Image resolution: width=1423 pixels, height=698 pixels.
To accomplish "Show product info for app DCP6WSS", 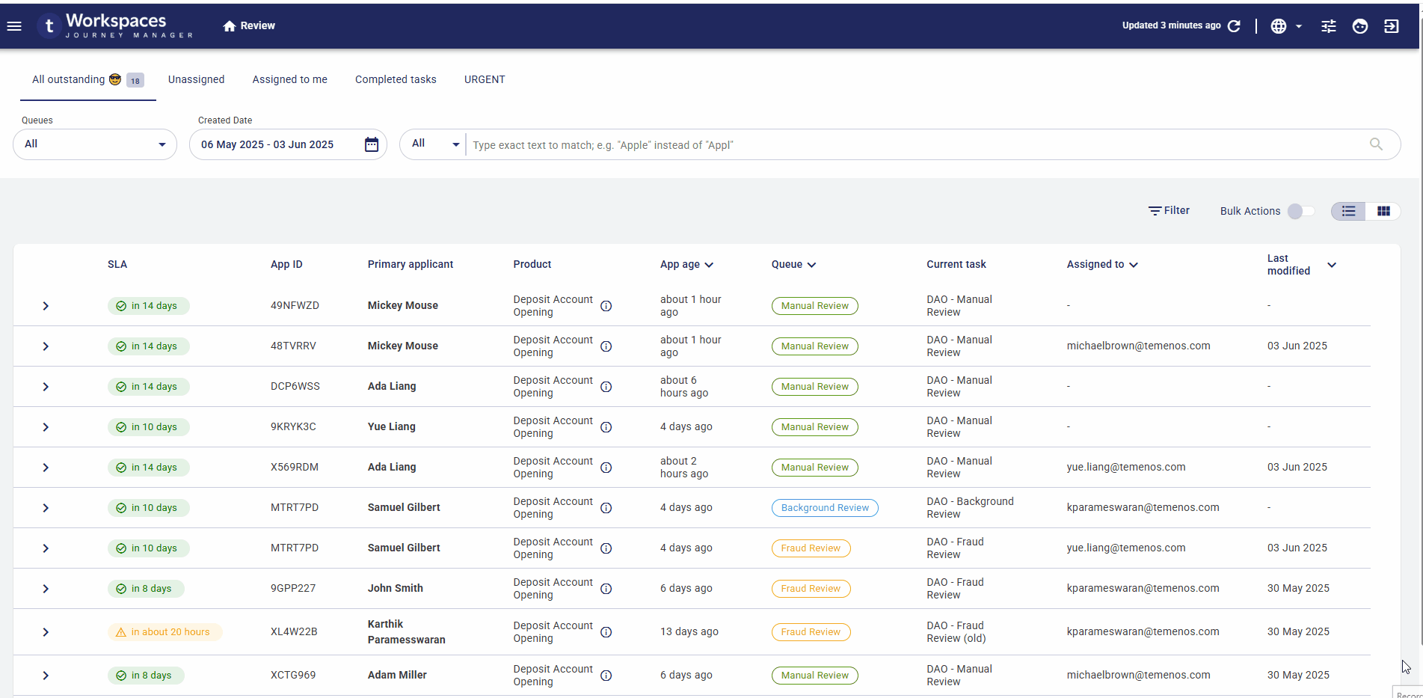I will [606, 387].
